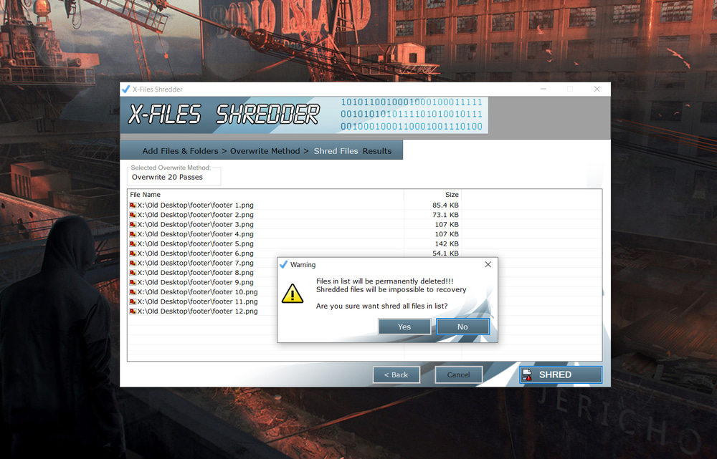Sort list by File Name column header
The image size is (717, 459).
click(x=146, y=195)
